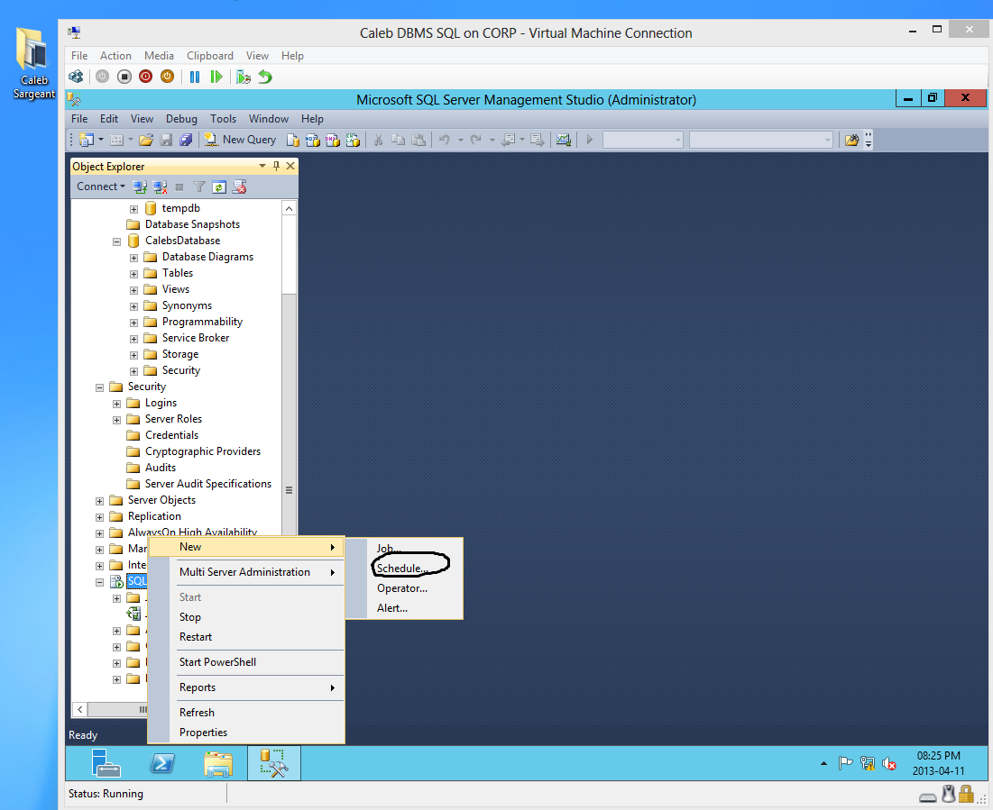993x810 pixels.
Task: Expand the Server Objects folder
Action: pos(99,501)
